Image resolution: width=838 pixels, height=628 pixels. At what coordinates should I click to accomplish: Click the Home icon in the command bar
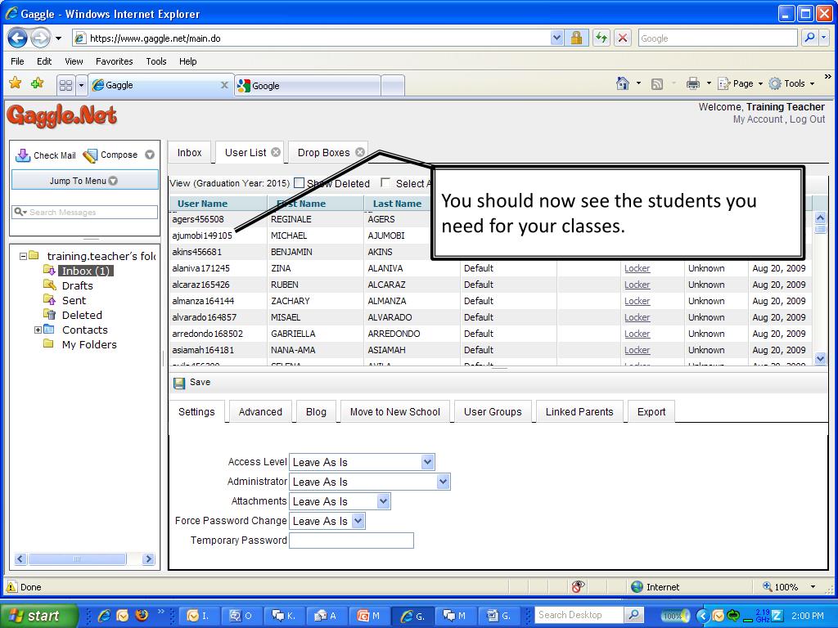623,83
